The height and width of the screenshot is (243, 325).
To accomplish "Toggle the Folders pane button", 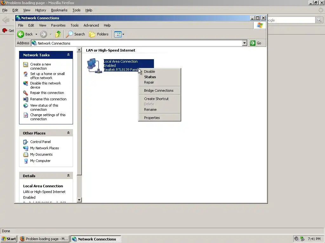I will pyautogui.click(x=99, y=34).
